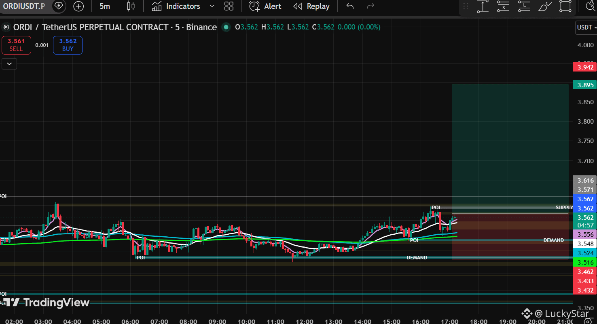Expand the chevron next to Indicators

tap(212, 6)
